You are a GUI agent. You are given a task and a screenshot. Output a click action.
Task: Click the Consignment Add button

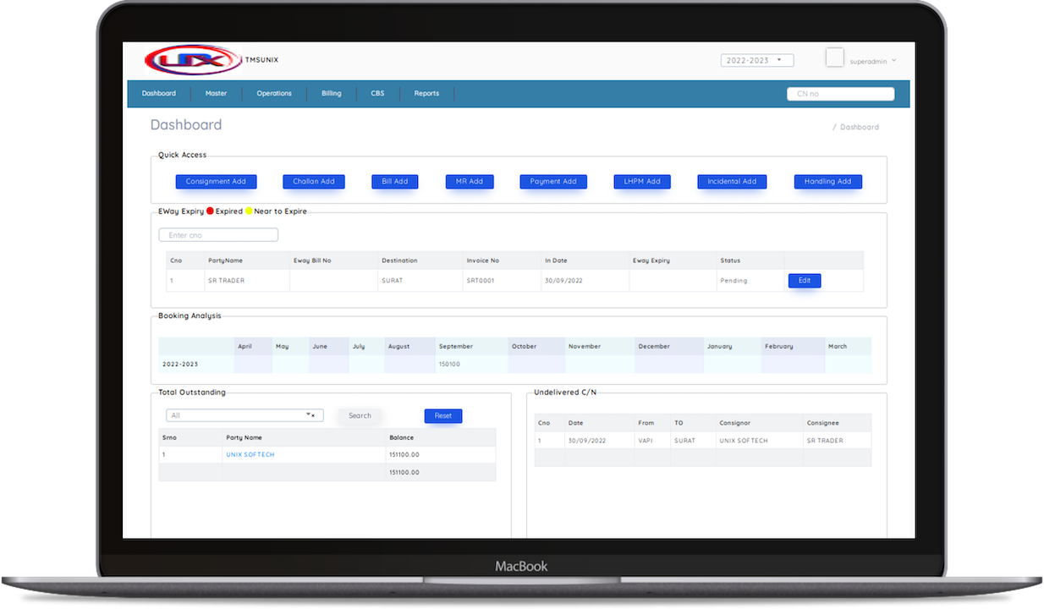[216, 181]
